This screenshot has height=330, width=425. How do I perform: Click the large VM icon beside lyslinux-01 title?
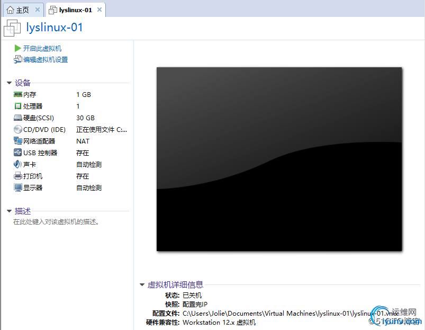(12, 28)
